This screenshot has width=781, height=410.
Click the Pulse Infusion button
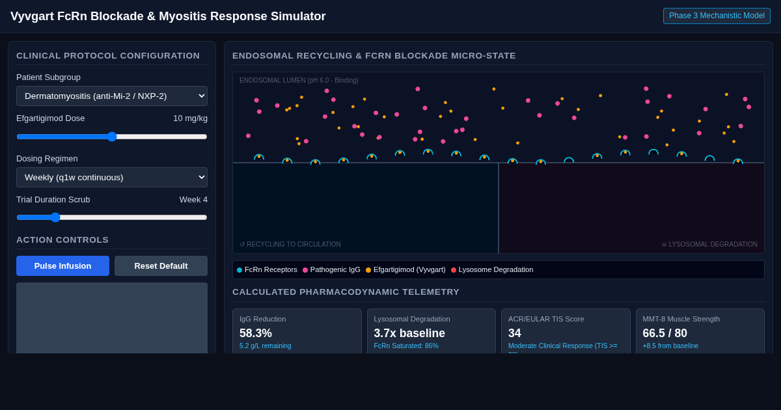pyautogui.click(x=62, y=266)
